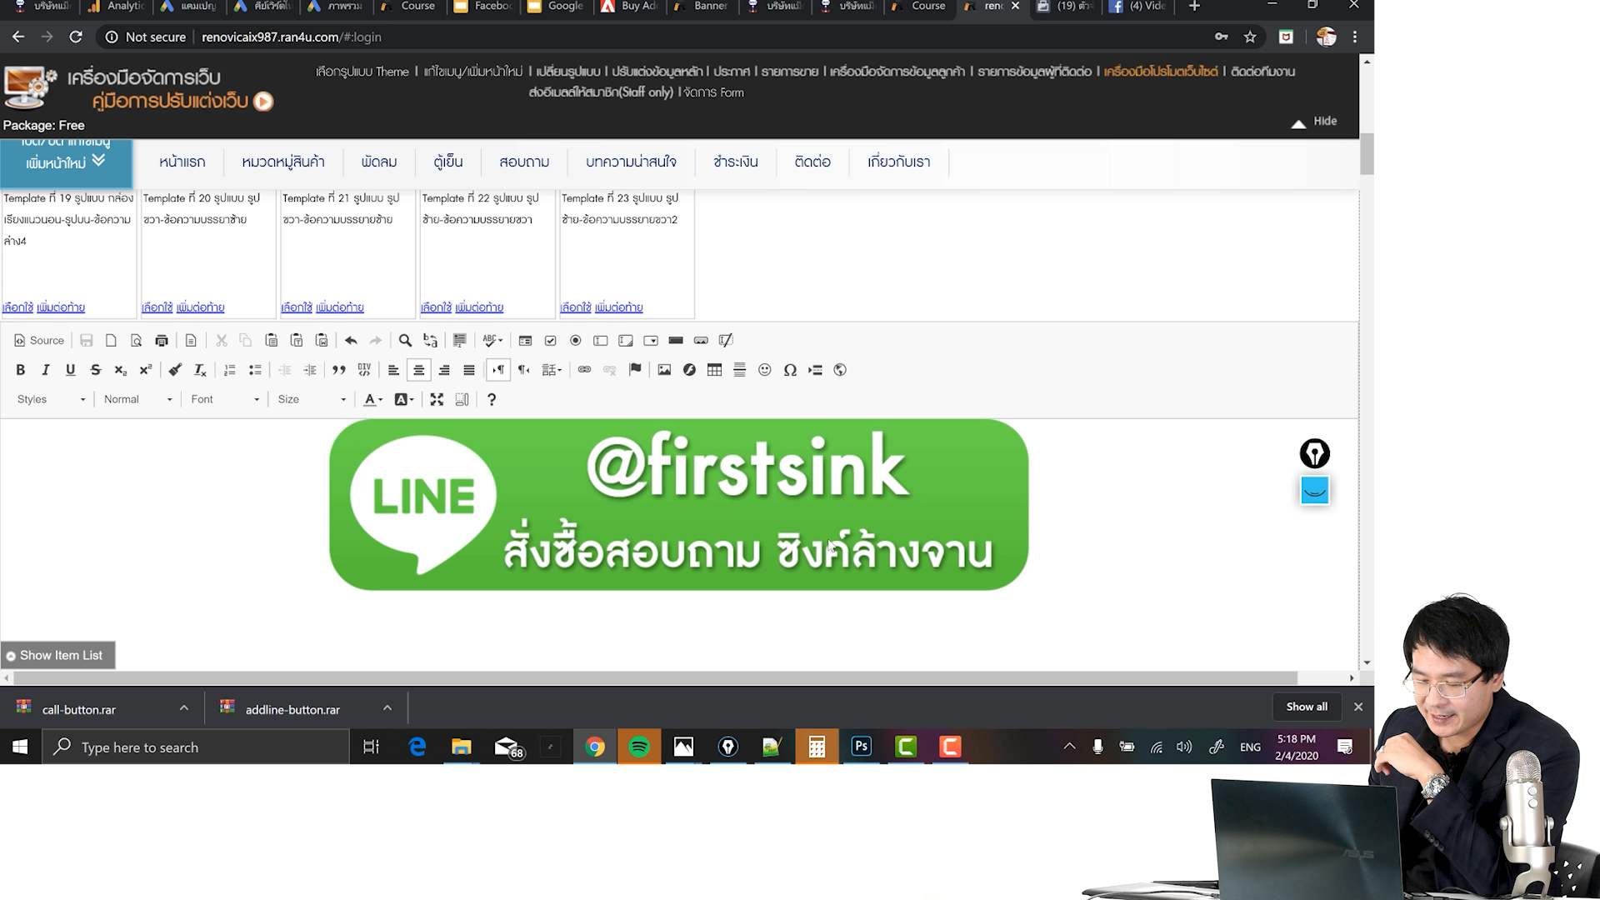Open the เกี่ยวกับเรา menu tab
The height and width of the screenshot is (900, 1600).
(899, 162)
